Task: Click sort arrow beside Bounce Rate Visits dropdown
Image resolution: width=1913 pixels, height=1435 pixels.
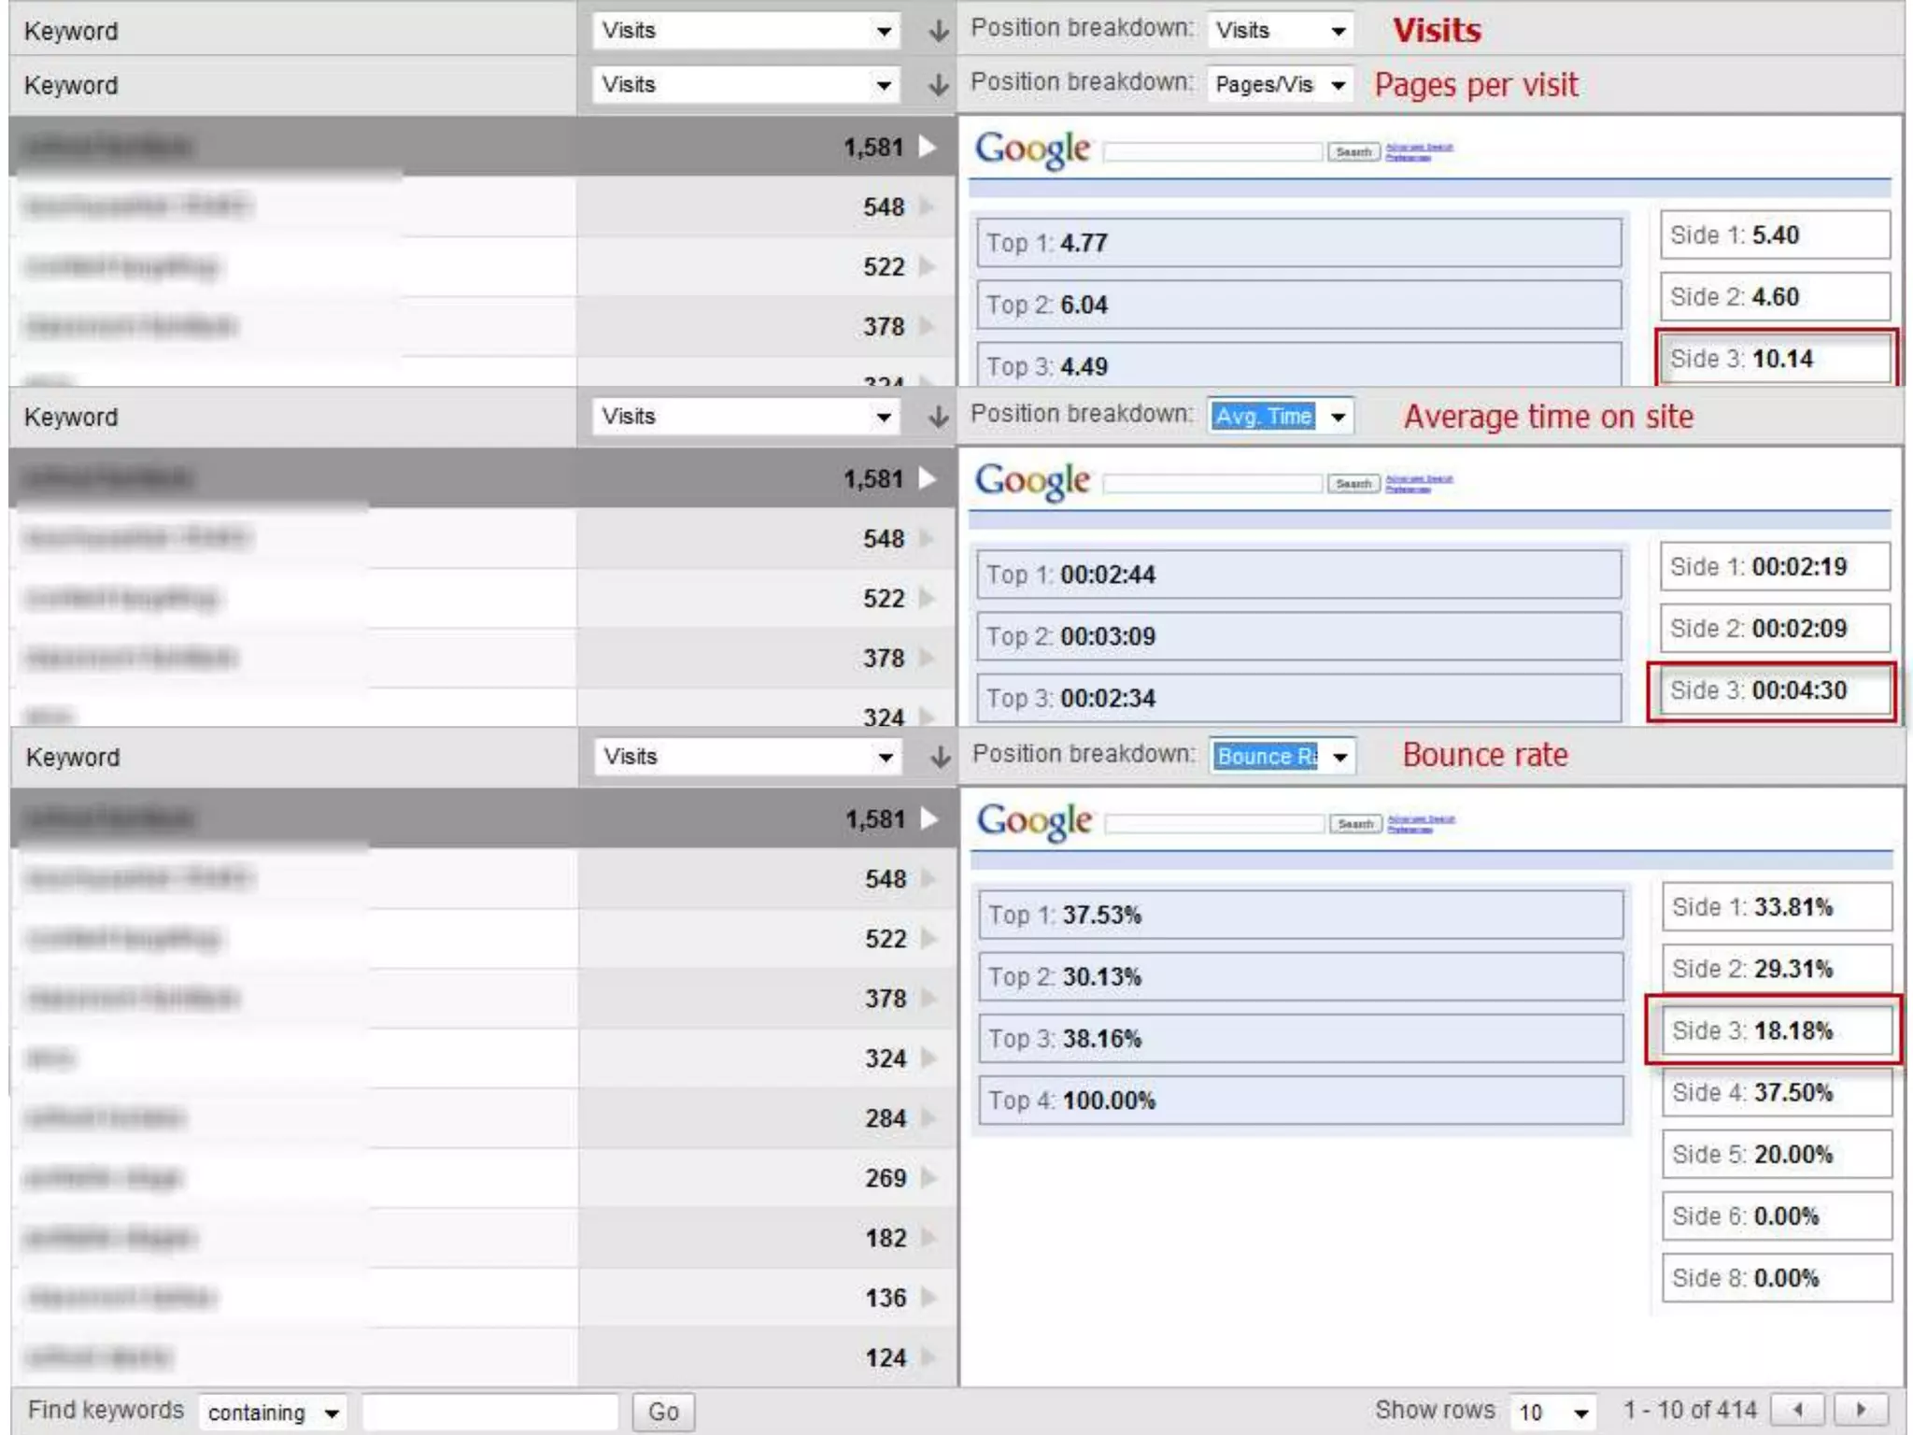Action: point(941,757)
